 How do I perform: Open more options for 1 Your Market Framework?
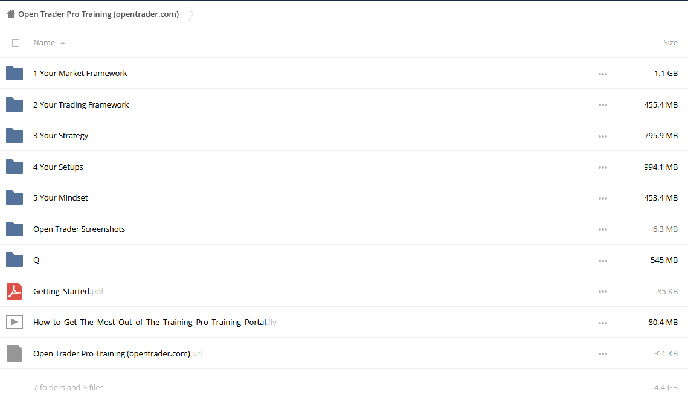click(603, 74)
